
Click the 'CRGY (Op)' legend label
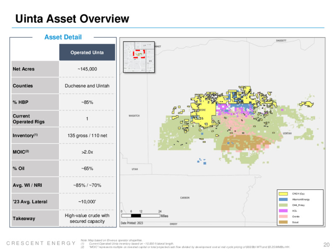[x=298, y=194]
